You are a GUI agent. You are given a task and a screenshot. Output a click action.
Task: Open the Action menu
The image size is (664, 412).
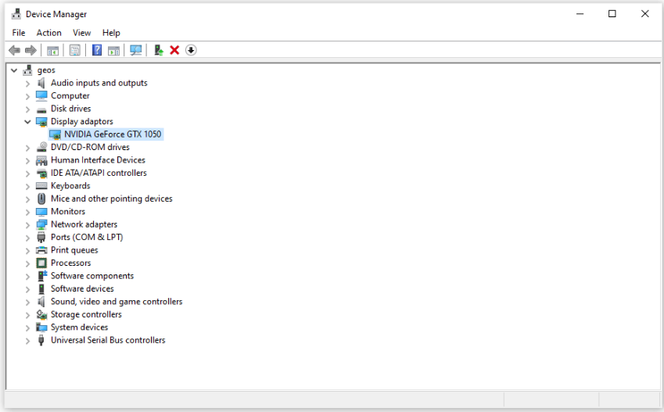(48, 33)
